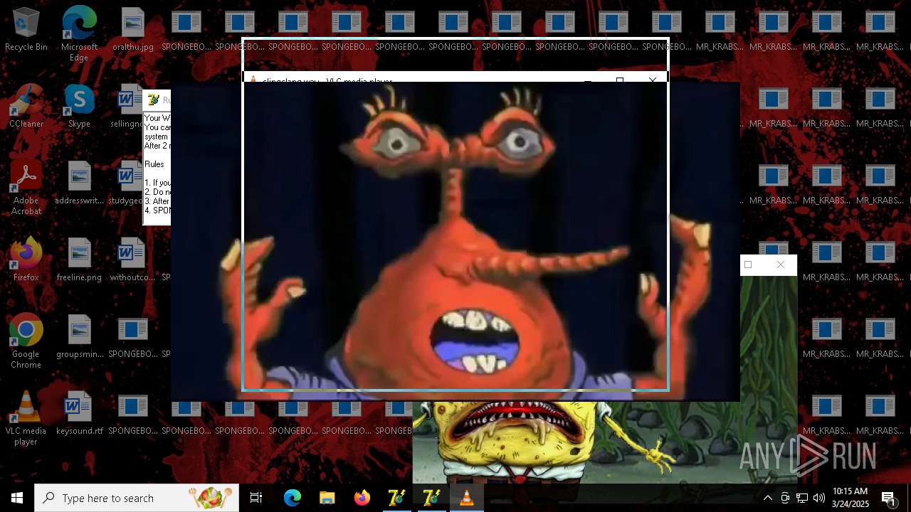Open the volume control in tray
Screen dimensions: 911x512
(819, 498)
